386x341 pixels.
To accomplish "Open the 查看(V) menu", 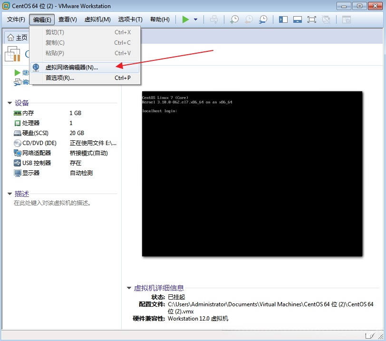I will [68, 19].
